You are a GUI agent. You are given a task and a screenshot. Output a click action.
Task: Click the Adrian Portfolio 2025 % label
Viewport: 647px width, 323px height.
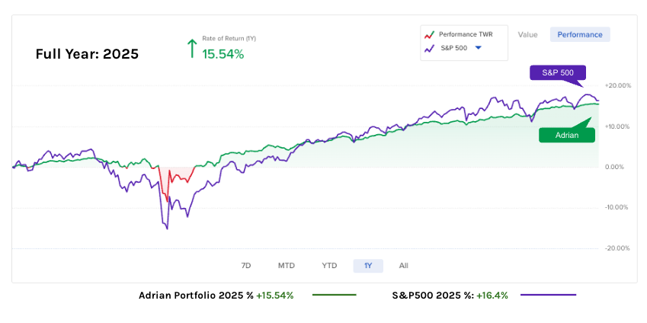point(195,295)
